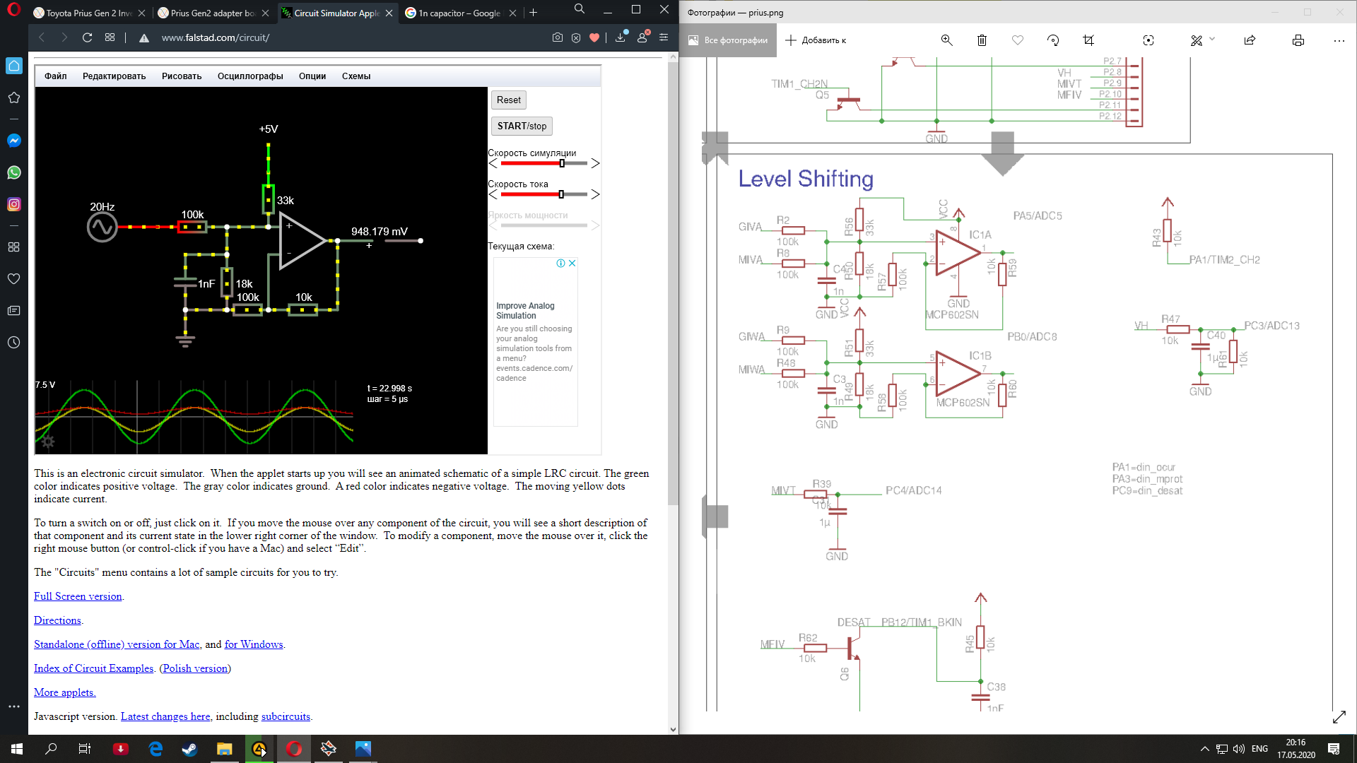
Task: Adjust the simulation speed slider handle
Action: (x=562, y=163)
